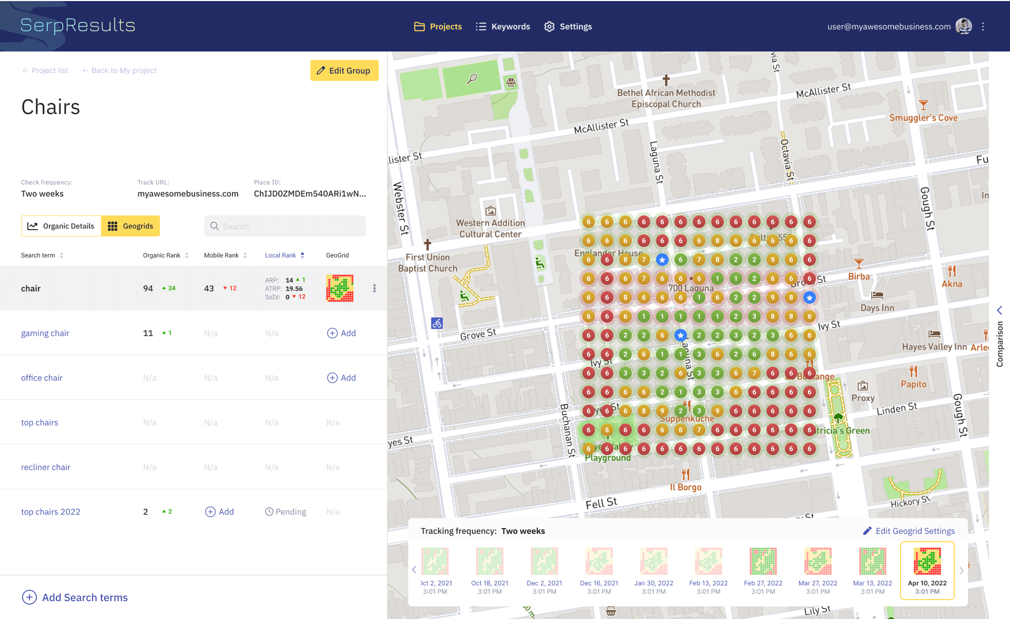The height and width of the screenshot is (619, 1010).
Task: Collapse the Comparison side panel
Action: 1000,311
